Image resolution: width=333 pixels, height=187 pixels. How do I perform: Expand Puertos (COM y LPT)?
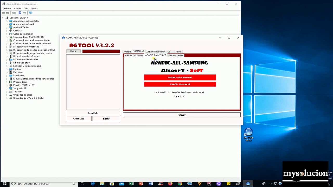[7, 85]
